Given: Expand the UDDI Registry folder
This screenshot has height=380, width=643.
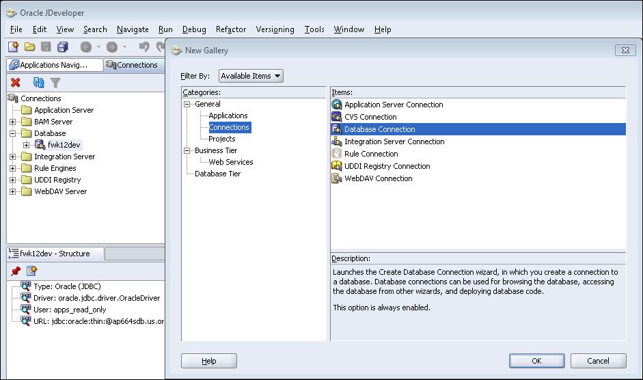Looking at the screenshot, I should click(13, 180).
